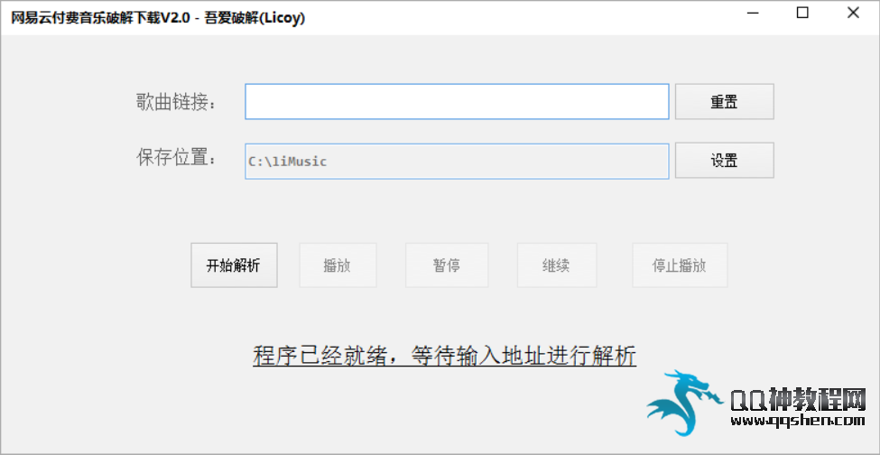The width and height of the screenshot is (880, 455).
Task: Minimize the window
Action: click(752, 13)
